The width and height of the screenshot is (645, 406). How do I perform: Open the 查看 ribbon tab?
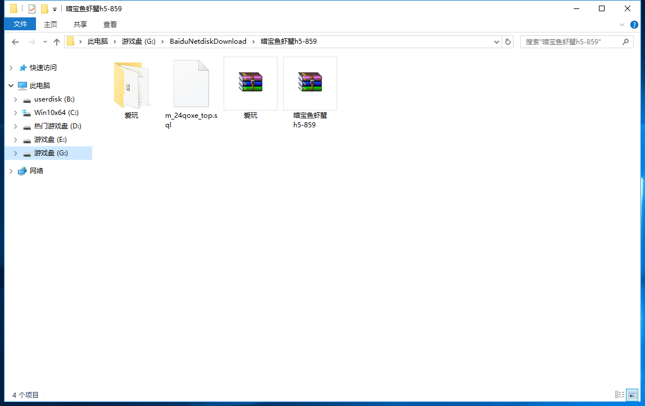pyautogui.click(x=110, y=24)
